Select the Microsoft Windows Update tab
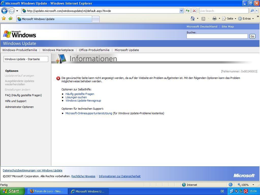Viewport: 260px width, 195px height. tap(54, 19)
